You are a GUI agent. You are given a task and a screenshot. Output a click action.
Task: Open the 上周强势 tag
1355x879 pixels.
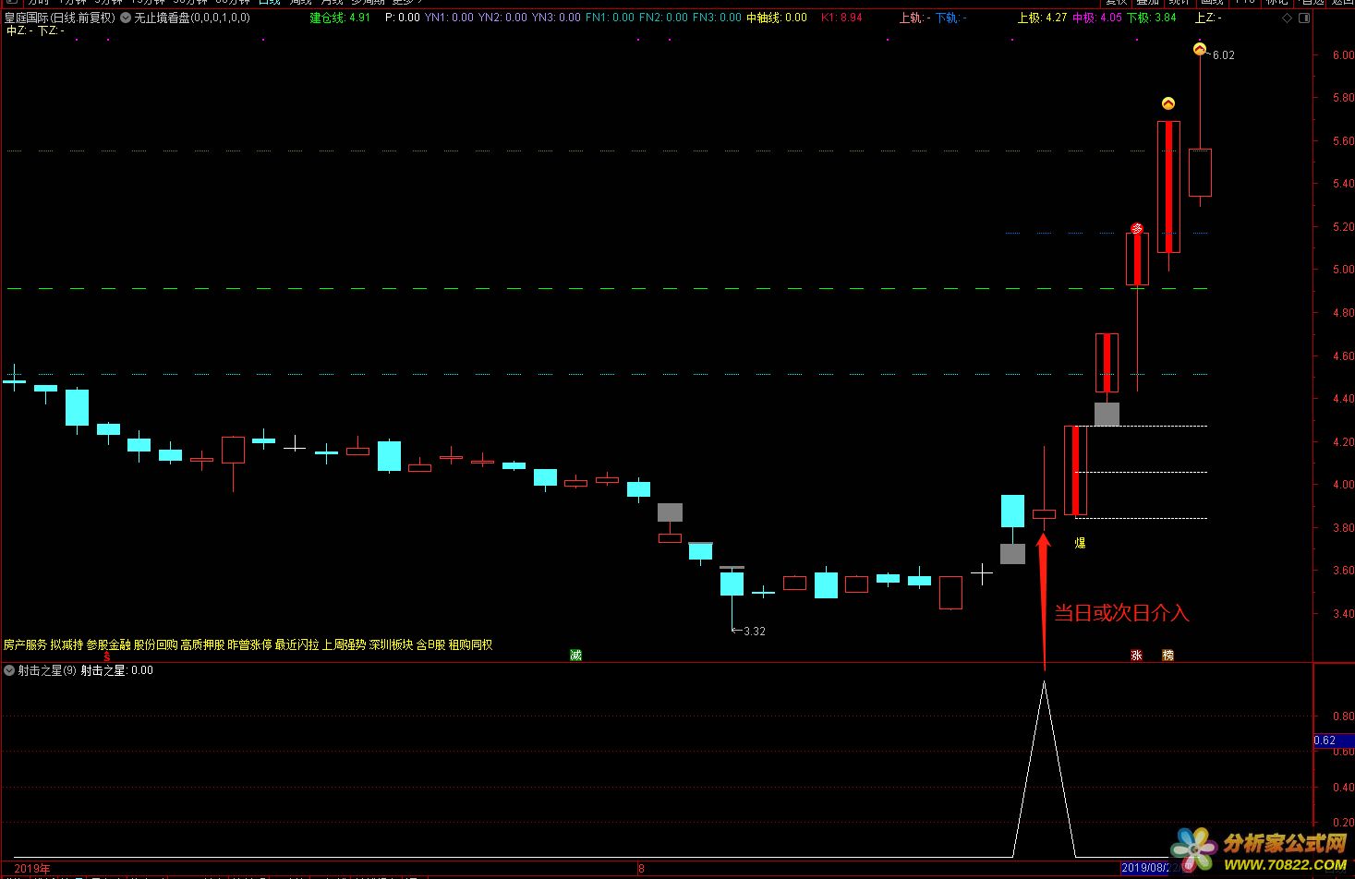click(344, 644)
